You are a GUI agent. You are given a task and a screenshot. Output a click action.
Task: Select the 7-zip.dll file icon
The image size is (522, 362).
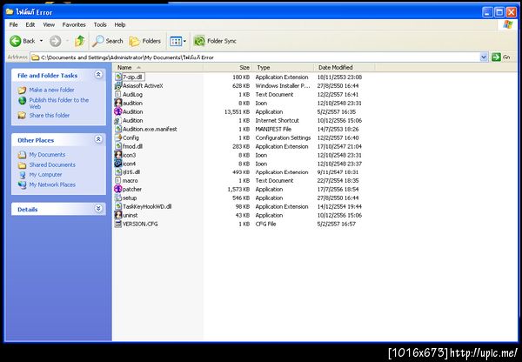pos(118,77)
